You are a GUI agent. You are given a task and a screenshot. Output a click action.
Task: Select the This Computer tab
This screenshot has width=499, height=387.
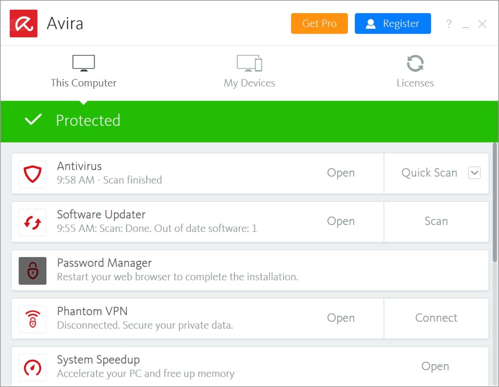coord(83,70)
